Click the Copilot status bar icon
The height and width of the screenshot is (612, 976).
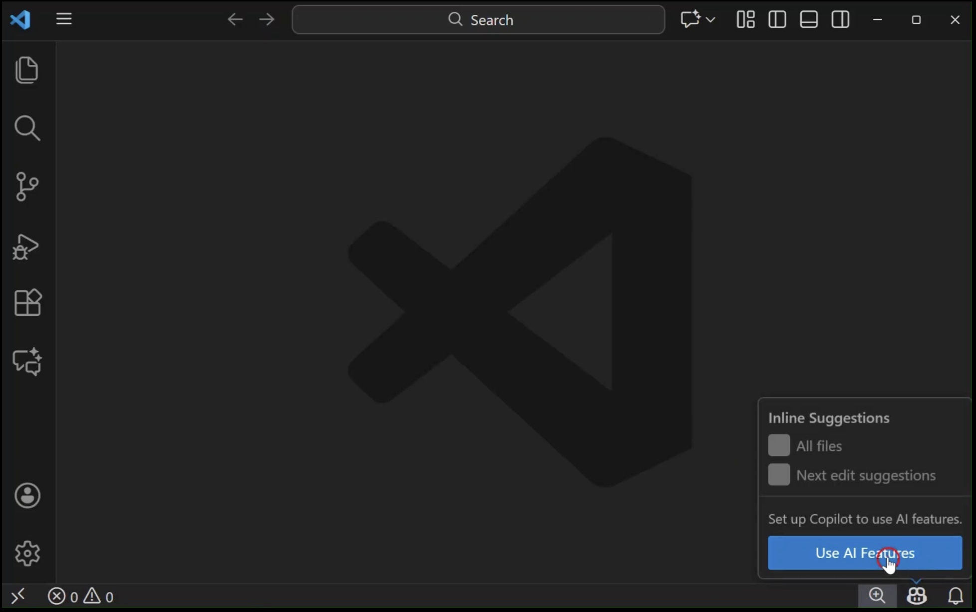[x=917, y=596]
